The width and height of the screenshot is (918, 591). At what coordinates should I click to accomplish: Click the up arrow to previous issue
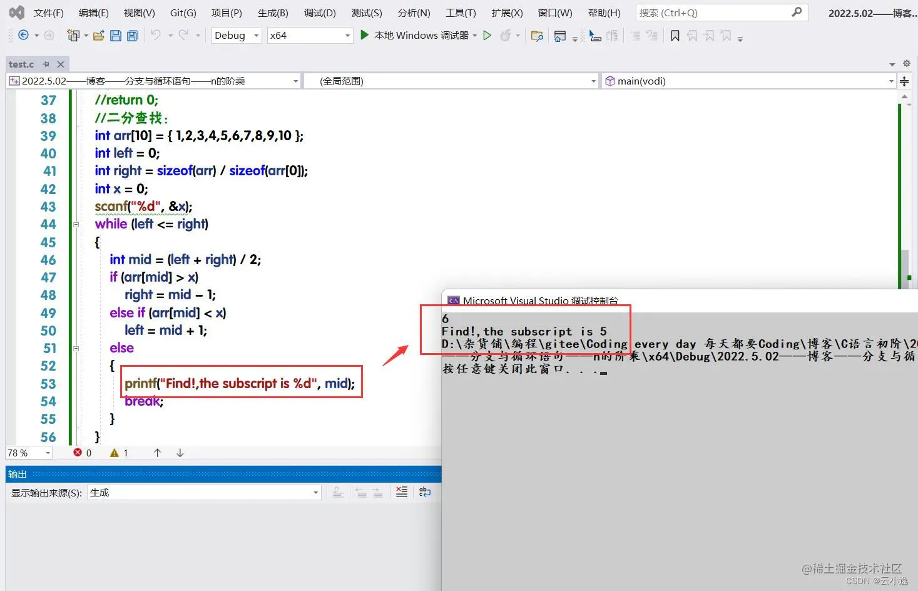pos(158,453)
